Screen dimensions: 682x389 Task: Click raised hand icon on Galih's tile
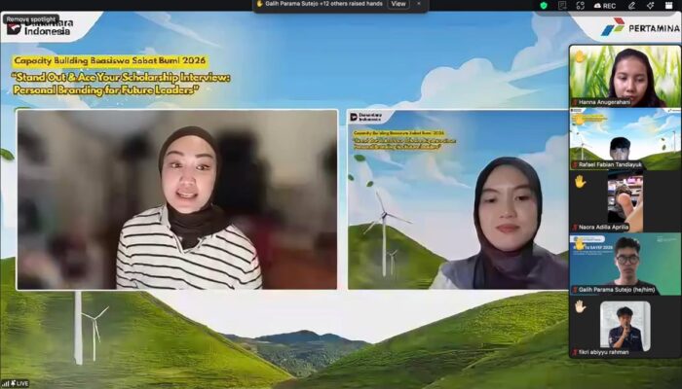point(580,244)
